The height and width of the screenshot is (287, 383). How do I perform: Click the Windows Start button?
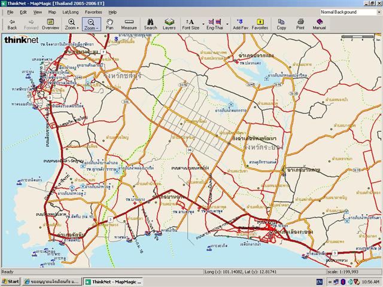tap(11, 281)
